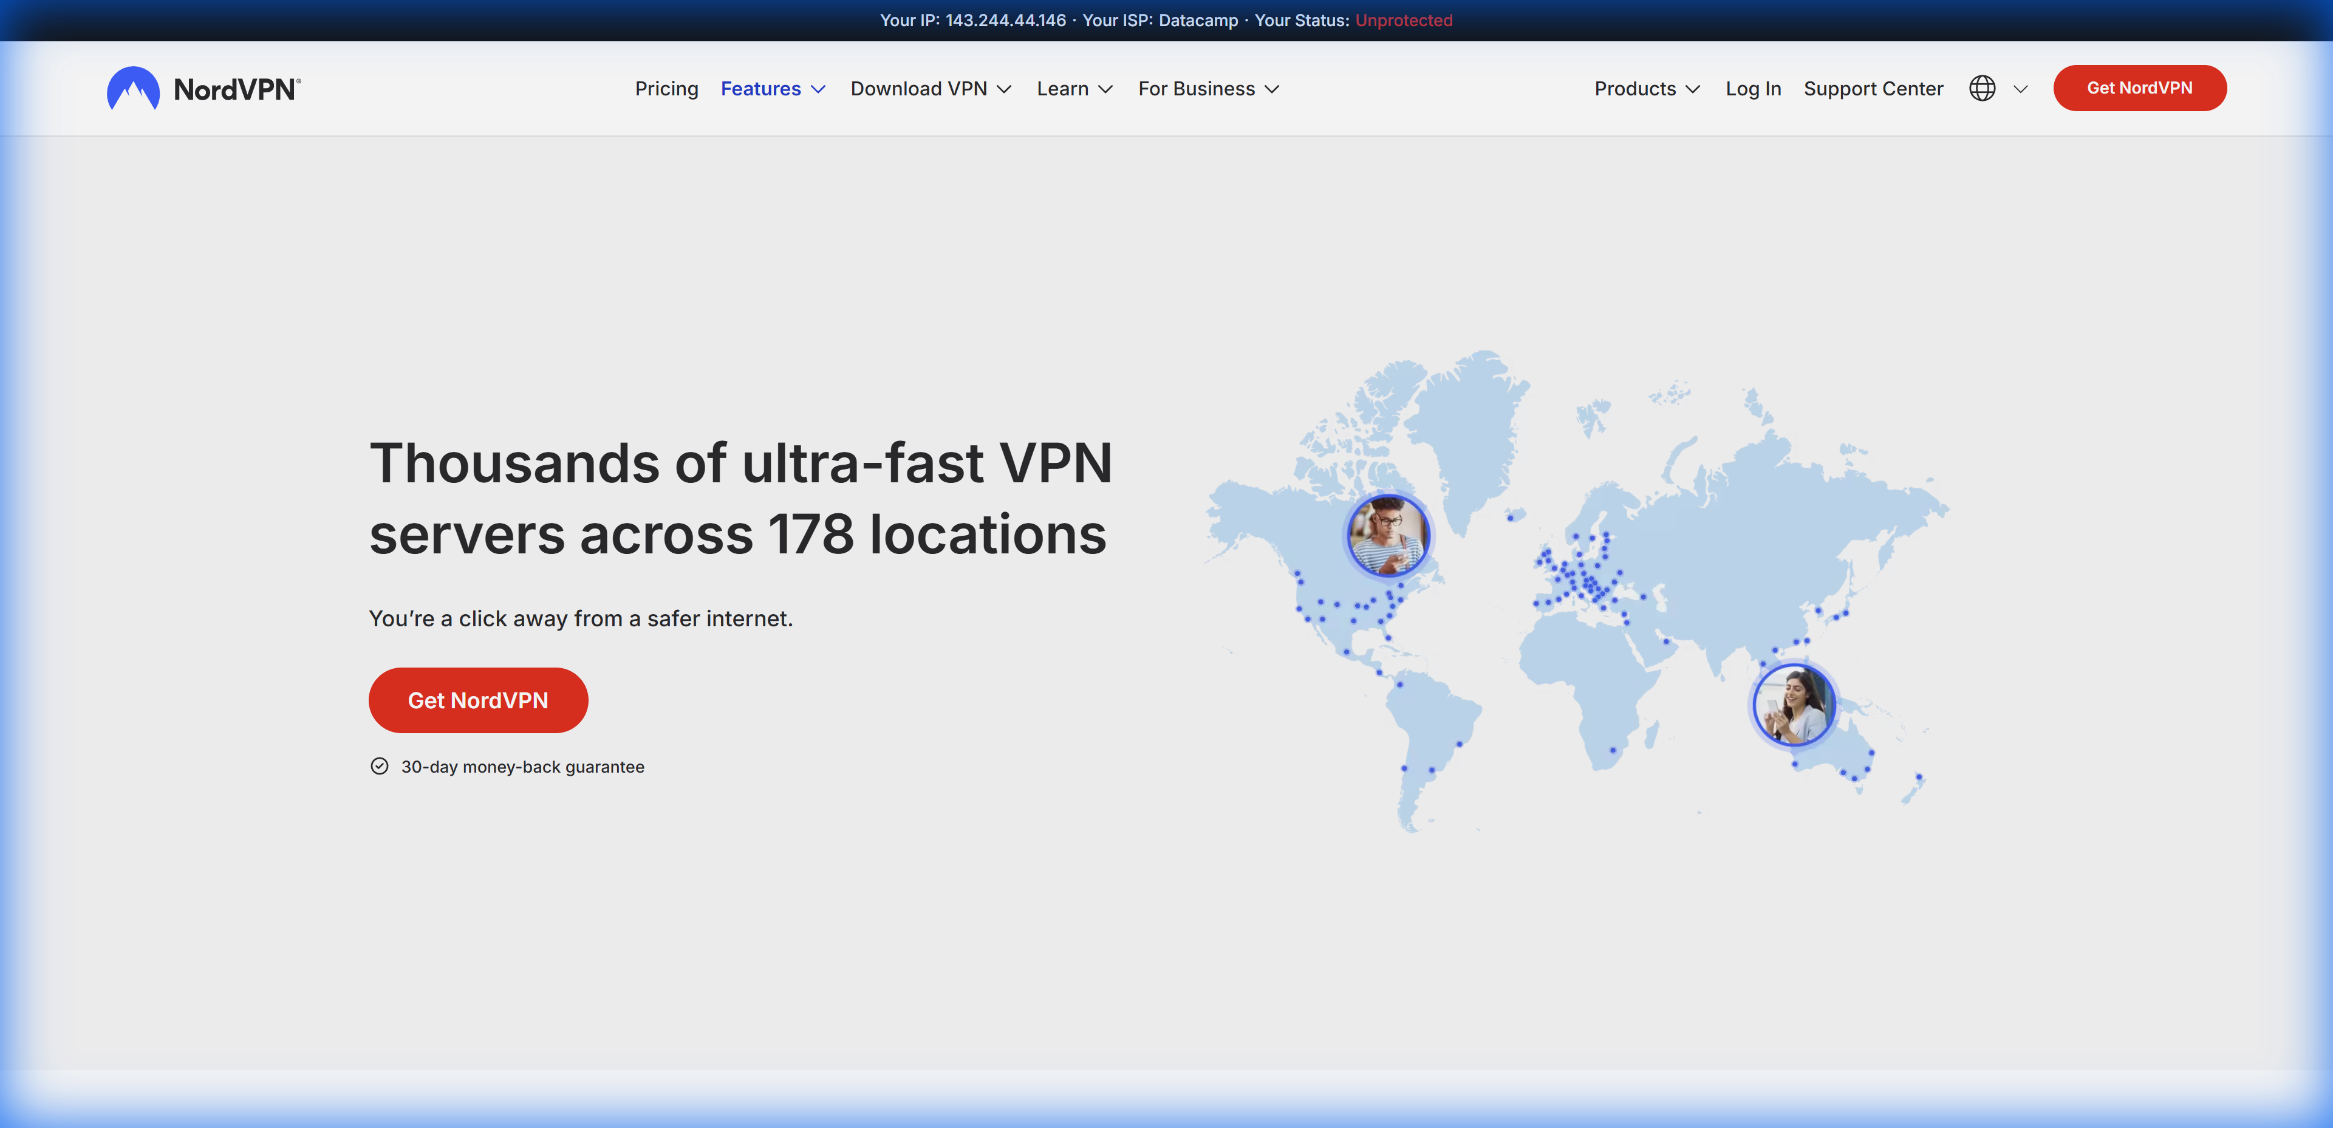The height and width of the screenshot is (1128, 2333).
Task: Click the Unprotected status text
Action: click(1402, 20)
